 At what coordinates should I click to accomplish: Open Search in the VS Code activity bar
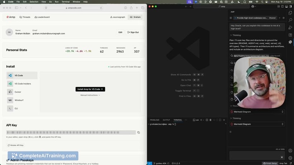tap(290, 19)
